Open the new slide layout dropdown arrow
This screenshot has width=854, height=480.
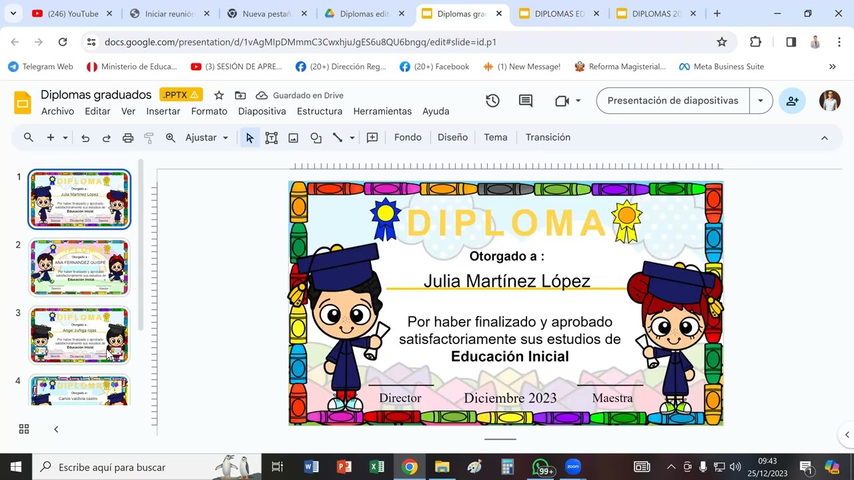click(x=65, y=138)
